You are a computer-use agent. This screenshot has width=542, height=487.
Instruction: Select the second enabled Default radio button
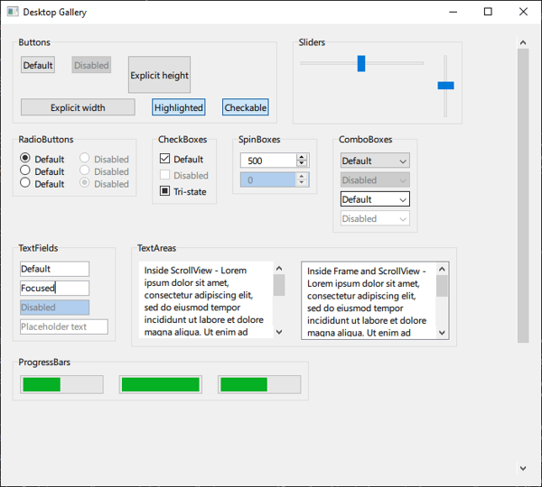[25, 170]
